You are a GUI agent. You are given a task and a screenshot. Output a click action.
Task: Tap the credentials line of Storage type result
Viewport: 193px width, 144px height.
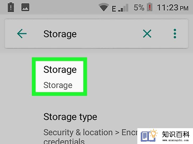pos(64,141)
